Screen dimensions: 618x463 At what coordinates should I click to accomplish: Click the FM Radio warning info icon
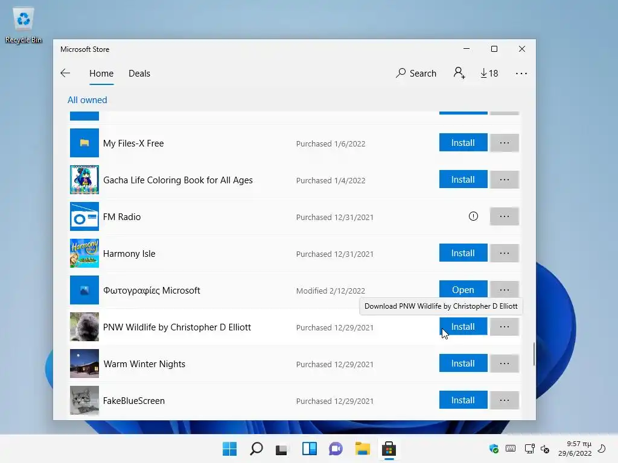(x=473, y=216)
